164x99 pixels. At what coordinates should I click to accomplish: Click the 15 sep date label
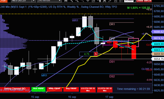[x=35, y=97]
